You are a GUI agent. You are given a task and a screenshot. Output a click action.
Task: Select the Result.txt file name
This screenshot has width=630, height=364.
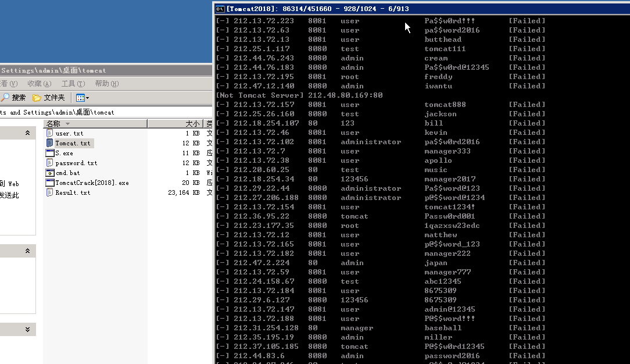pyautogui.click(x=73, y=192)
